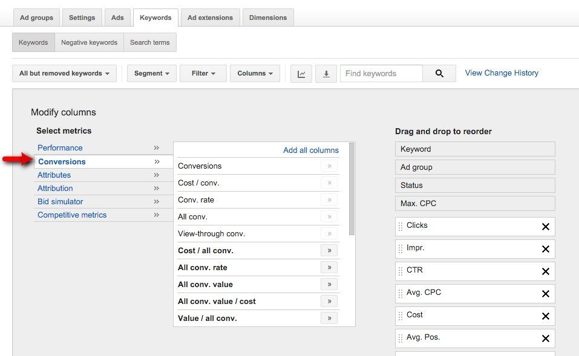Open the Negative keywords sub-tab

tap(89, 42)
